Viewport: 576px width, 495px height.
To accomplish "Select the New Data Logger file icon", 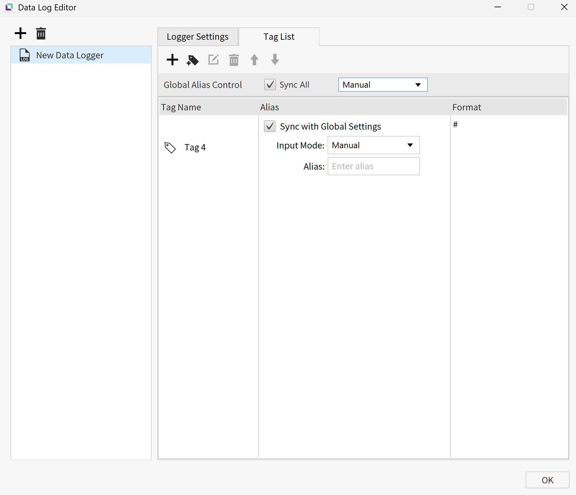I will (25, 55).
